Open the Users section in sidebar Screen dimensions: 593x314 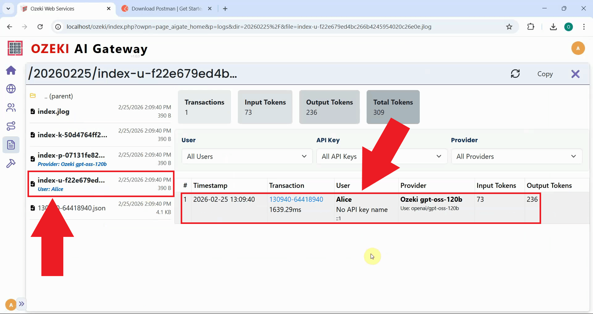(11, 107)
